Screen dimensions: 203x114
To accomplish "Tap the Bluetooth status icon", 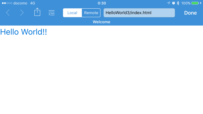I will (178, 3).
